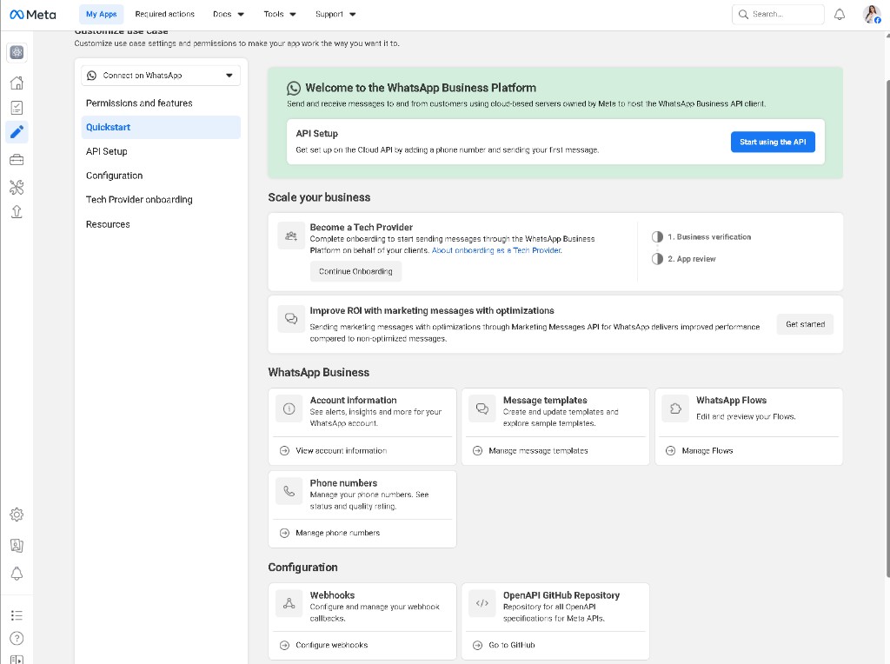890x664 pixels.
Task: Click the OpenAPI GitHub code icon
Action: click(x=482, y=603)
